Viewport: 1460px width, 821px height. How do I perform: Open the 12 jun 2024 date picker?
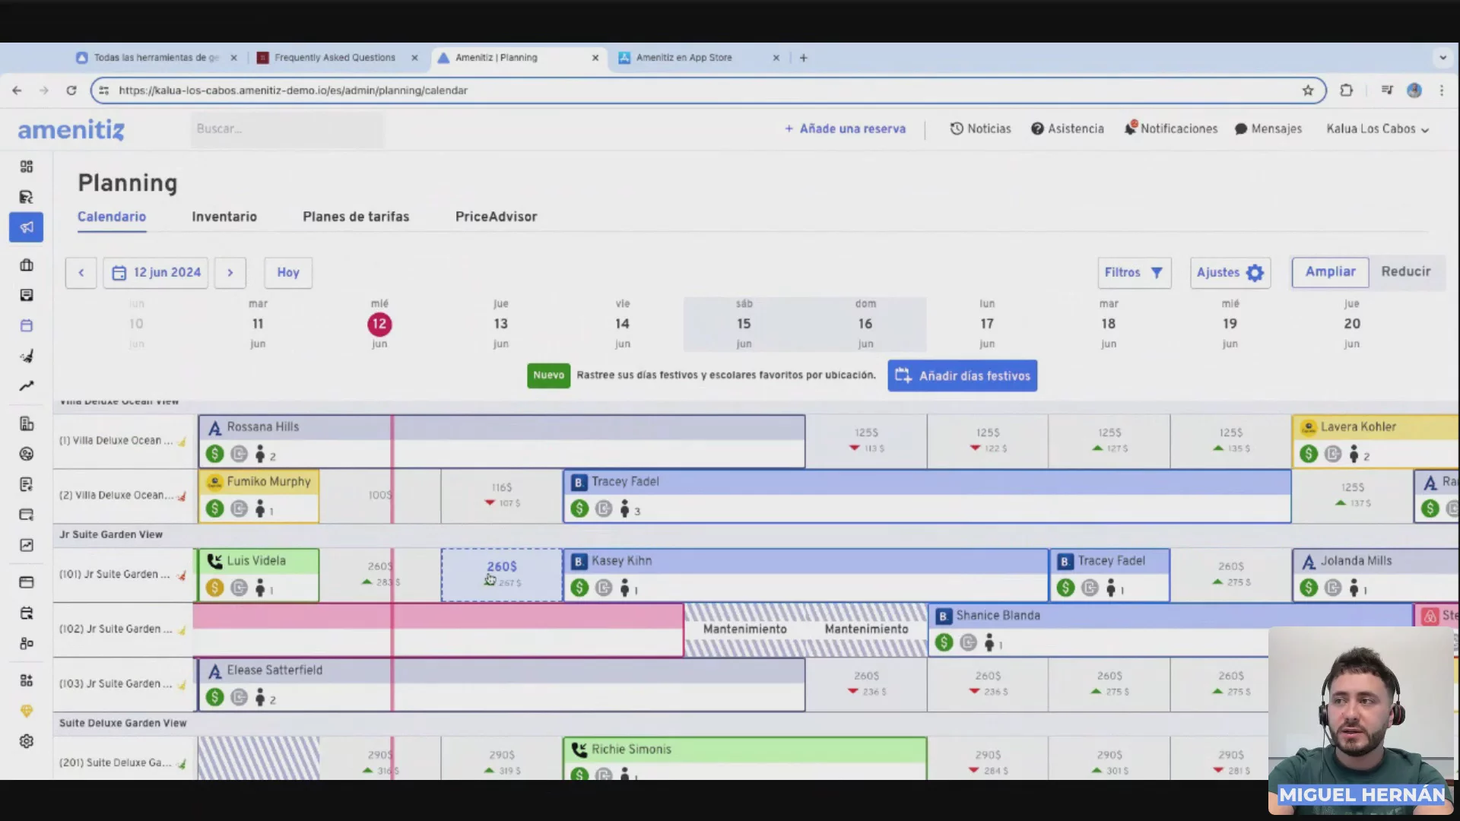pyautogui.click(x=157, y=272)
